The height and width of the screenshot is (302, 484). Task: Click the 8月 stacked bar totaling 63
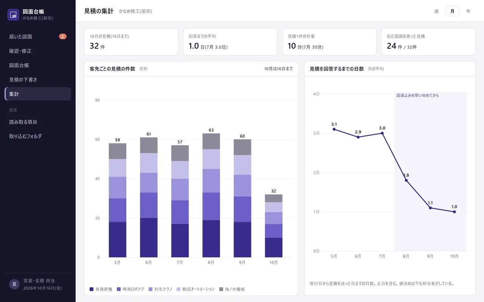[211, 196]
